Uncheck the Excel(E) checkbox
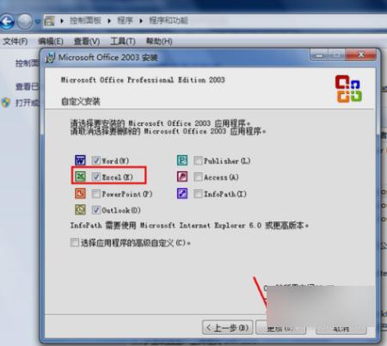 pos(96,177)
